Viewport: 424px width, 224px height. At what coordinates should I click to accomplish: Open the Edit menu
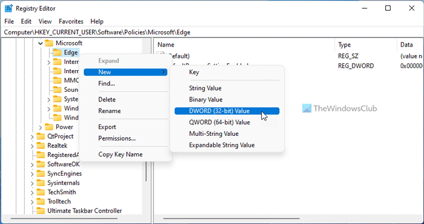[x=26, y=21]
